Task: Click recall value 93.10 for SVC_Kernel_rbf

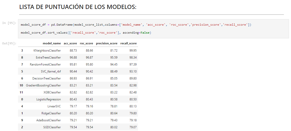Action: click(133, 71)
